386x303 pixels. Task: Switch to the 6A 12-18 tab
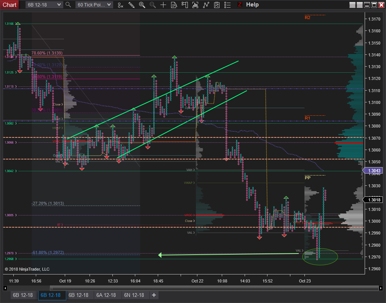[x=106, y=295]
